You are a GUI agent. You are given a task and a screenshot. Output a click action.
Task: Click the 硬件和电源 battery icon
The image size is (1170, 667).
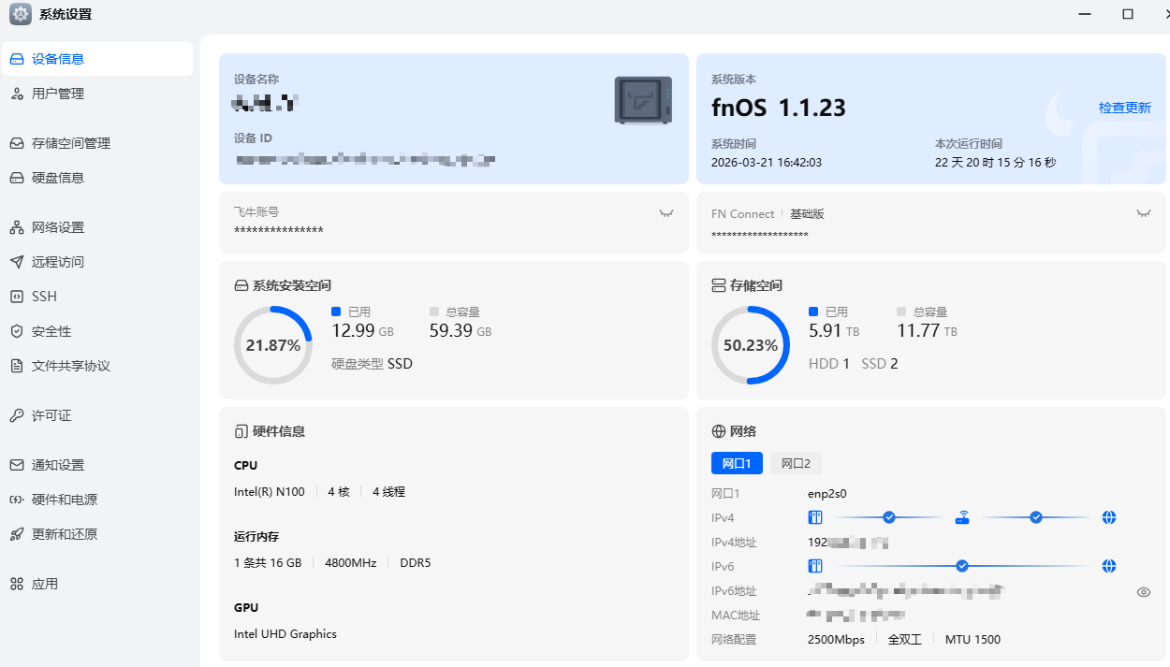click(x=16, y=500)
